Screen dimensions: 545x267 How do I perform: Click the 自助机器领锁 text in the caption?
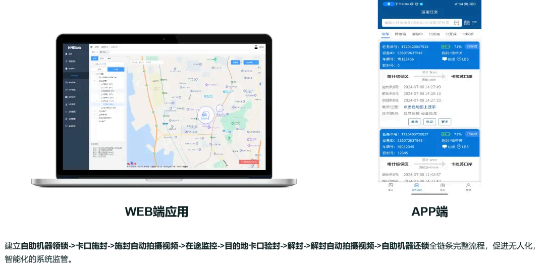click(x=44, y=246)
